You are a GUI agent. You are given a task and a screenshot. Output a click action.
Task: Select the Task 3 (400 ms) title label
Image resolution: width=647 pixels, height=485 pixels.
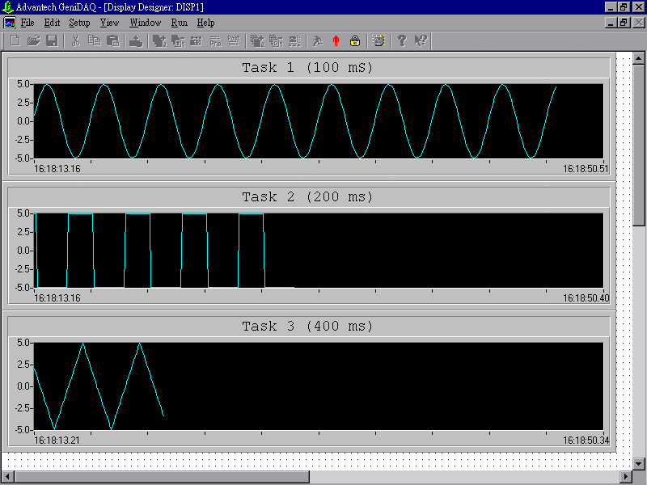coord(307,326)
